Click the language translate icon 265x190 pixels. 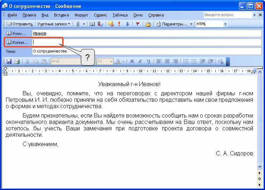[221, 61]
